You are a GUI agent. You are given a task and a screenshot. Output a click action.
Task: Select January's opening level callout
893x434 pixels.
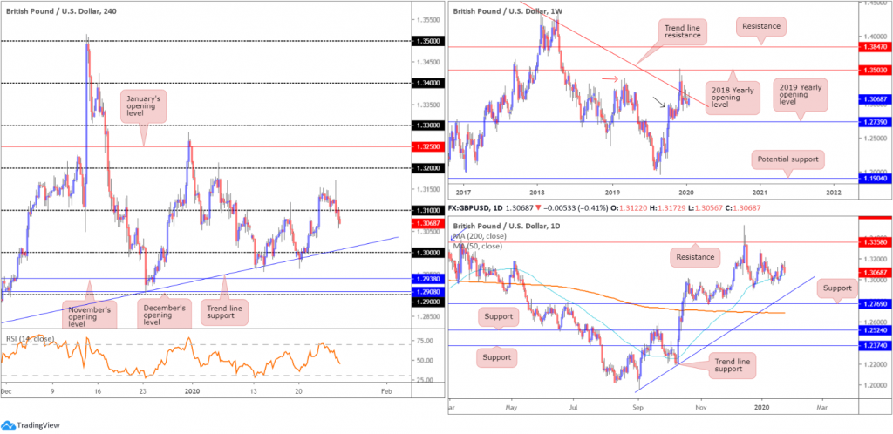coord(144,105)
